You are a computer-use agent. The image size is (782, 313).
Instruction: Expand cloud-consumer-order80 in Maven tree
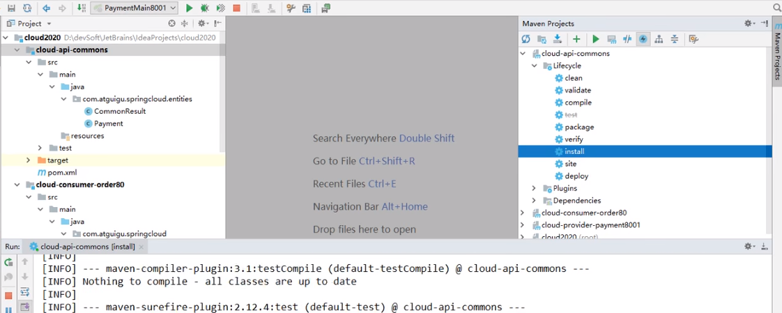[523, 213]
